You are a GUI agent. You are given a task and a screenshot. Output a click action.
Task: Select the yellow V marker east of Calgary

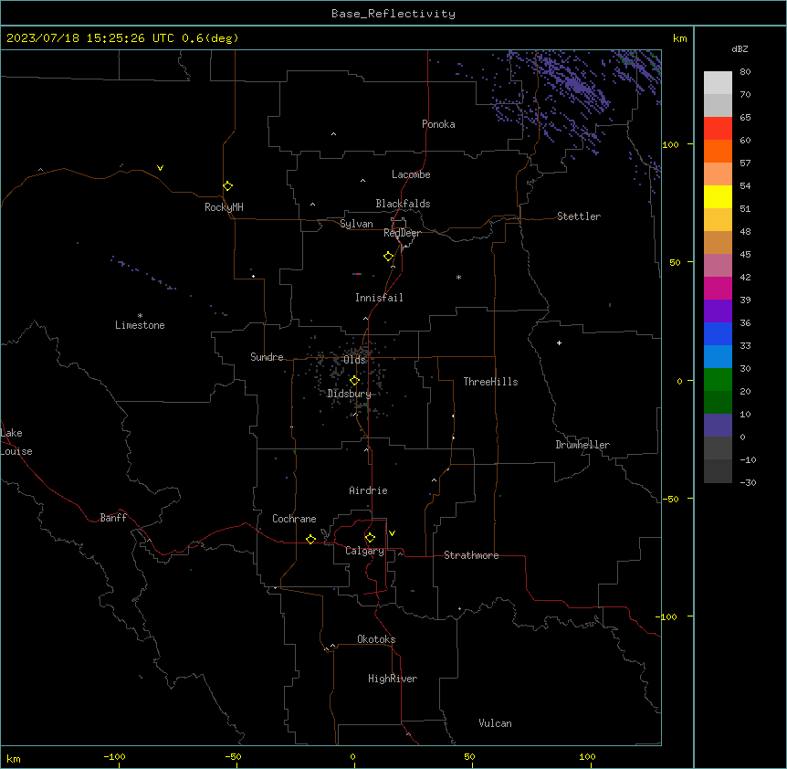(x=392, y=533)
